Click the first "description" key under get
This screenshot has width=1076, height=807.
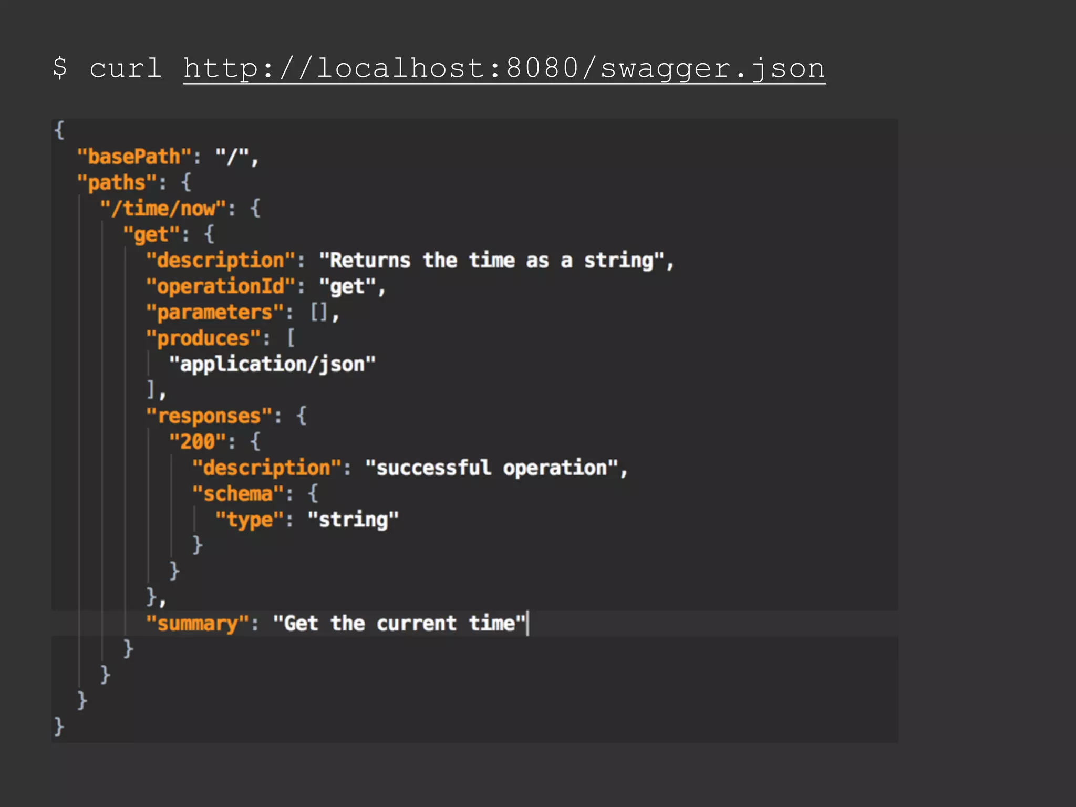tap(221, 261)
